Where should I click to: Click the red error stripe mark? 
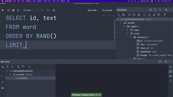pos(115,32)
